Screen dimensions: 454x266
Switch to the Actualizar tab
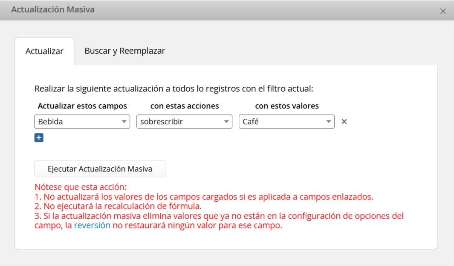click(x=44, y=51)
